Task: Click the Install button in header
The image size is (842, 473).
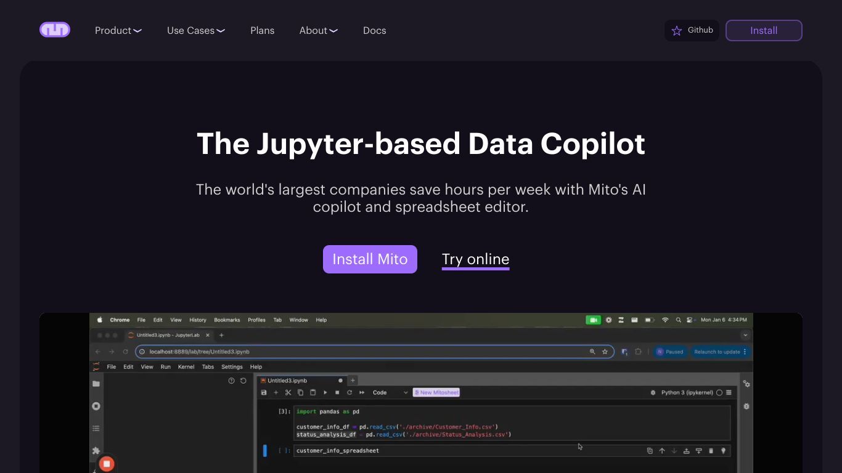Action: 764,30
